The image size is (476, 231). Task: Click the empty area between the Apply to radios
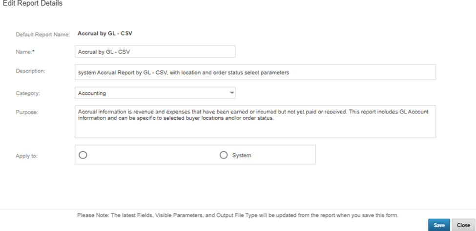click(x=151, y=155)
